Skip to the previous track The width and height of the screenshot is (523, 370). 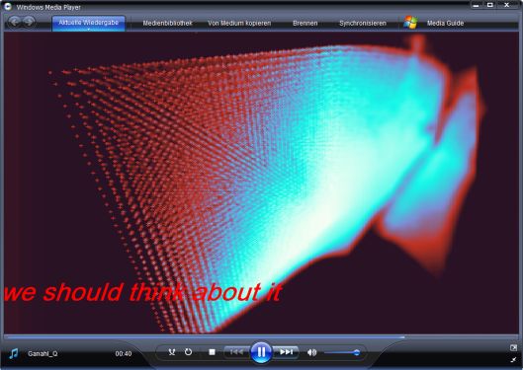click(236, 352)
